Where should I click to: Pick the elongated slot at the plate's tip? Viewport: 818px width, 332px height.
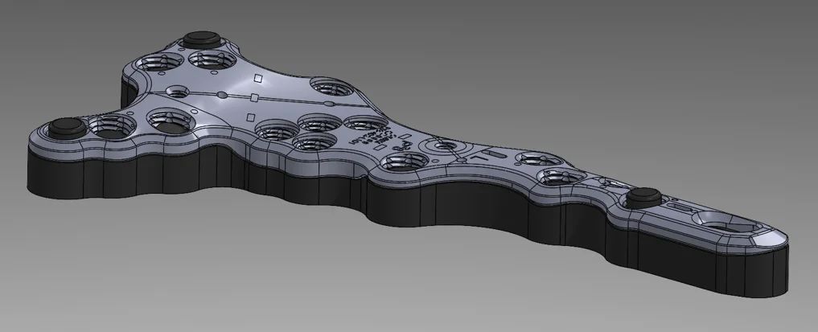tap(726, 222)
